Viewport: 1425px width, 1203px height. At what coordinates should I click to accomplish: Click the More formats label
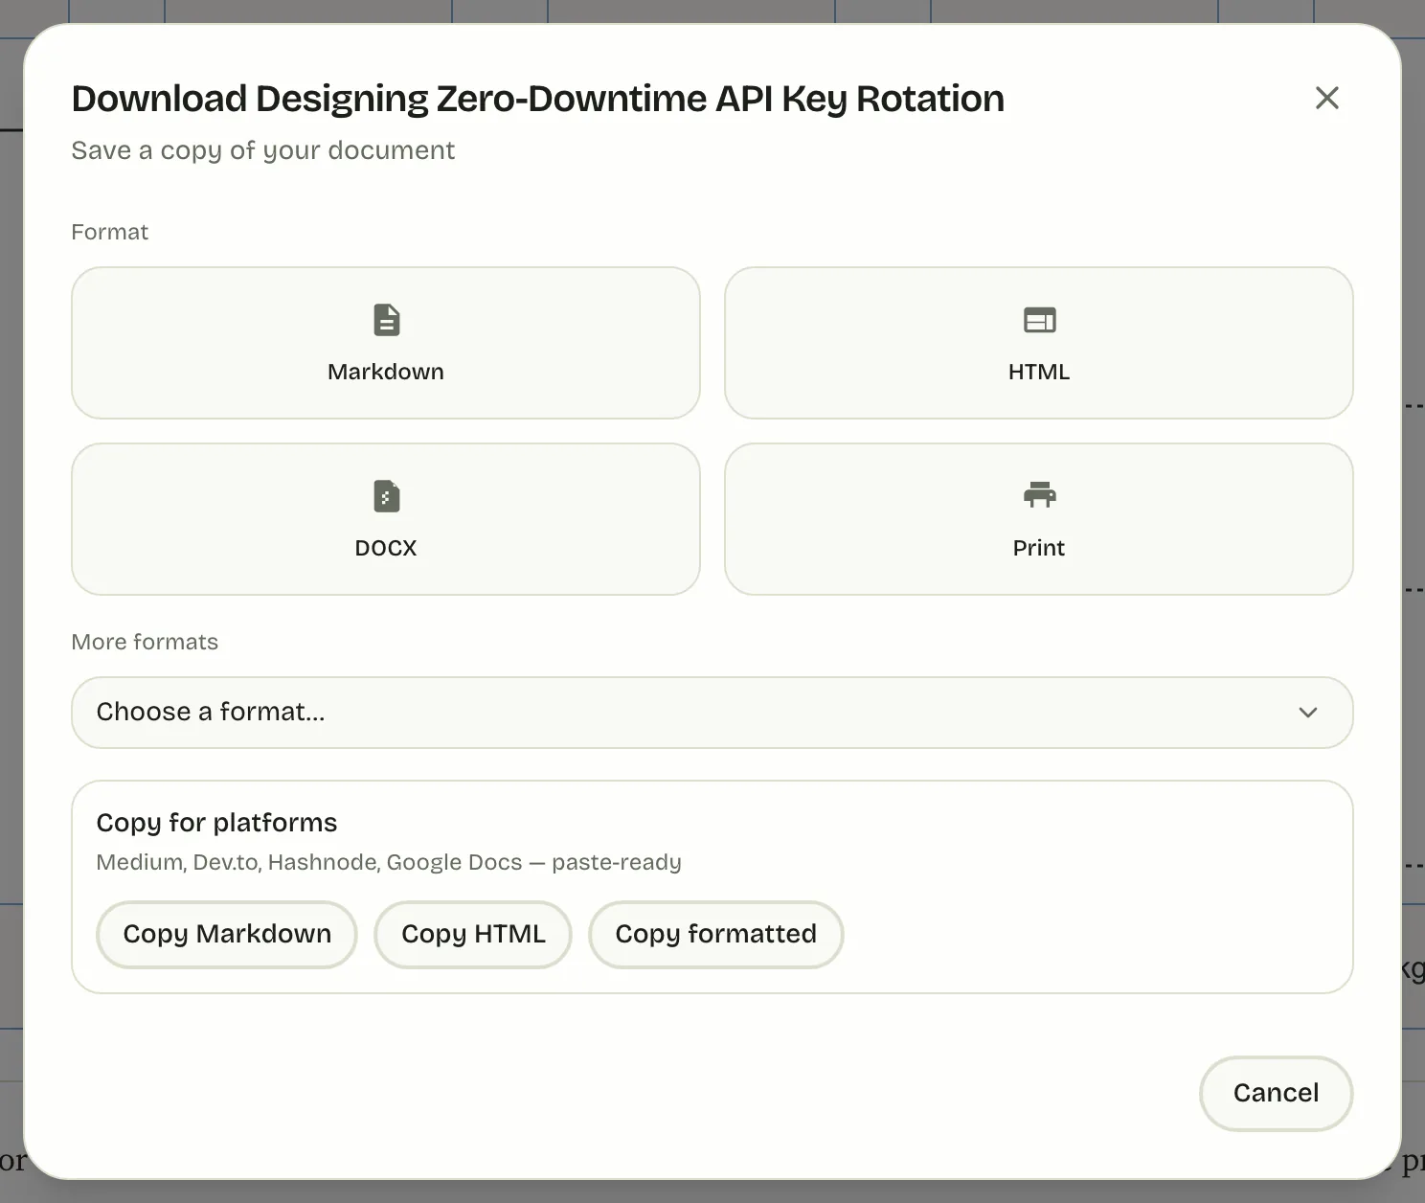click(x=145, y=642)
